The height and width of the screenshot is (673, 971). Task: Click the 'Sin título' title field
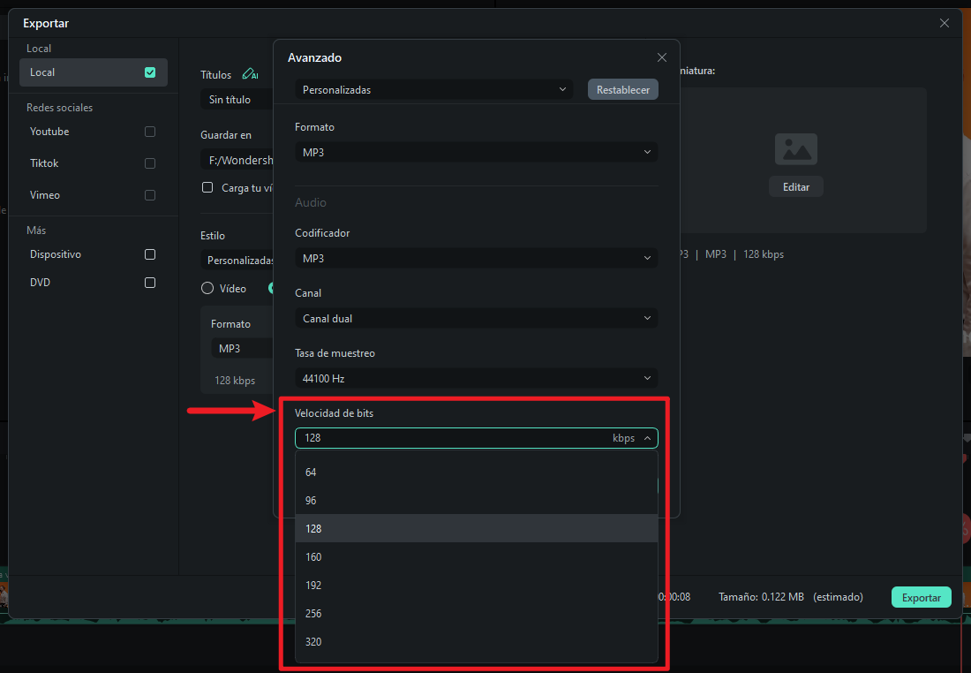237,99
